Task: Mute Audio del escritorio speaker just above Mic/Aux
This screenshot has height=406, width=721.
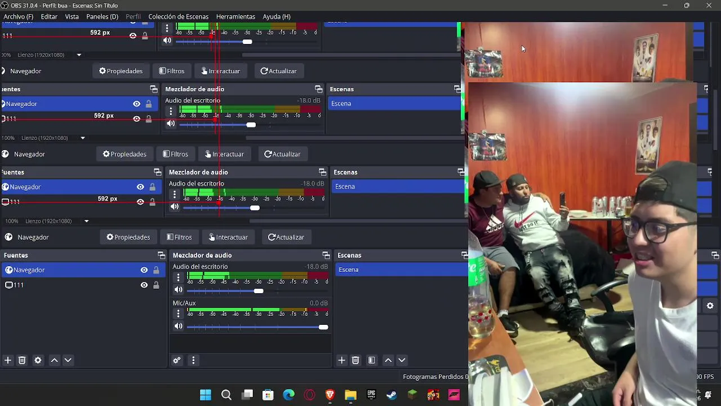Action: [178, 290]
